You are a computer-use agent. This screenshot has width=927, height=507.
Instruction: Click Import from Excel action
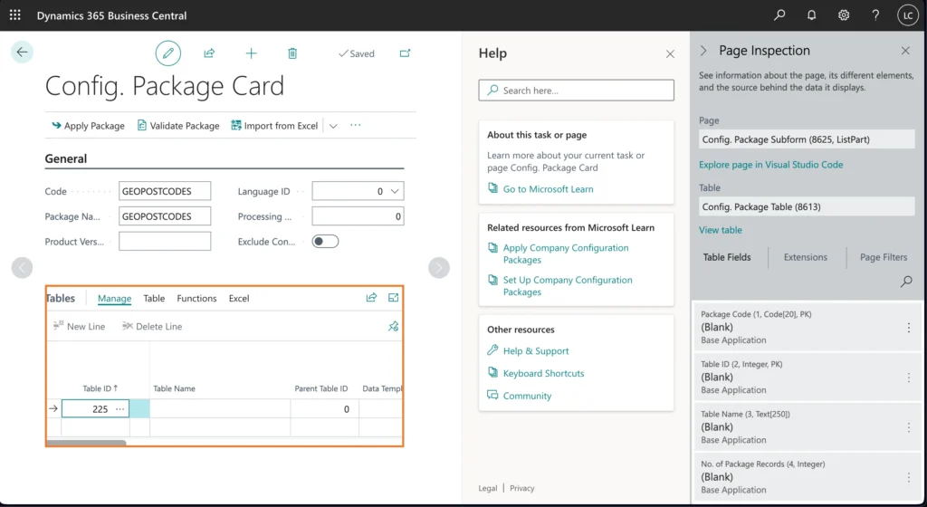pyautogui.click(x=274, y=125)
